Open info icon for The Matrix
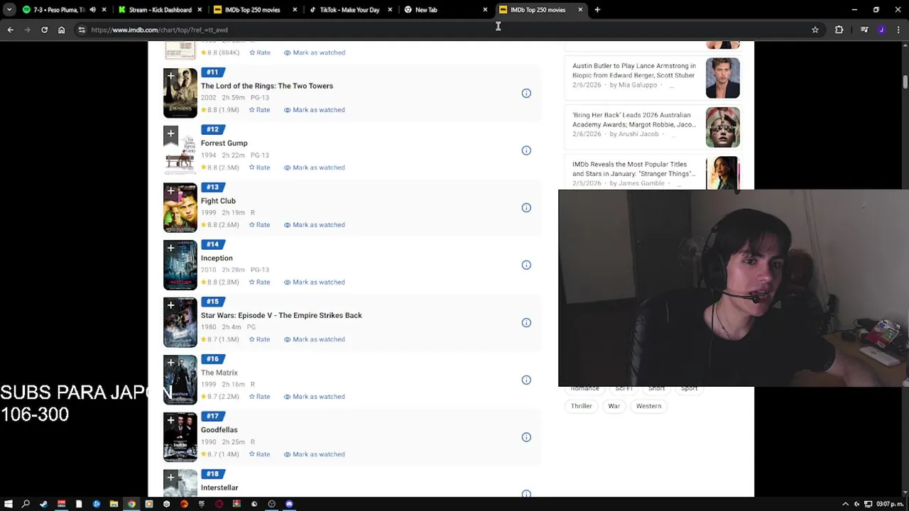 526,380
